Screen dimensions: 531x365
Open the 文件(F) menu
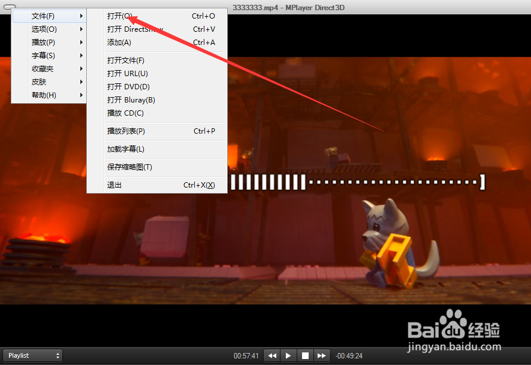[x=49, y=16]
